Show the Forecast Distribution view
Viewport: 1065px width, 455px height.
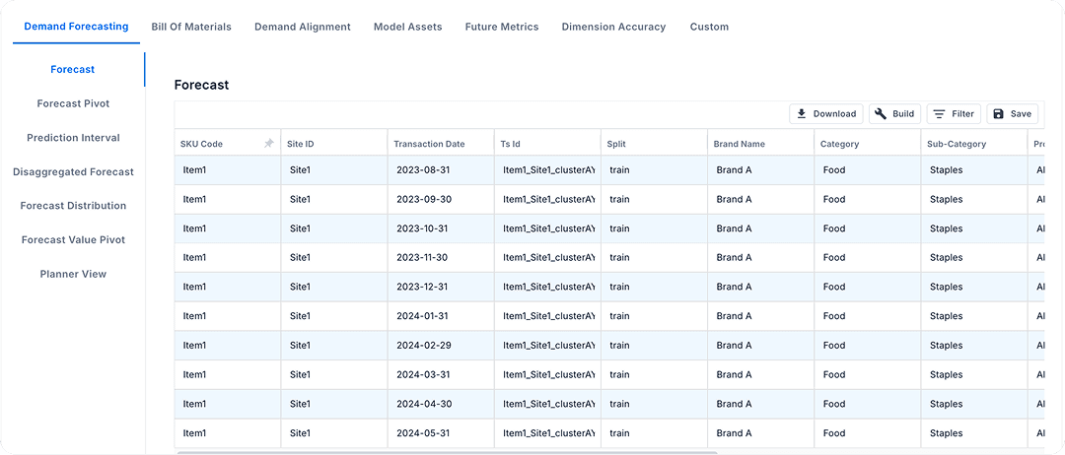click(x=73, y=206)
